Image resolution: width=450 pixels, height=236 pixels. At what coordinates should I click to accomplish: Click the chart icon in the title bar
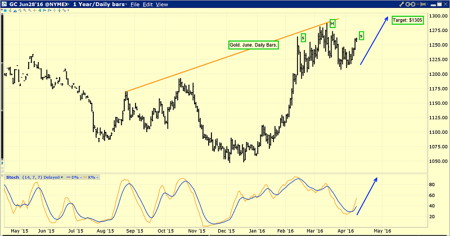(x=4, y=4)
